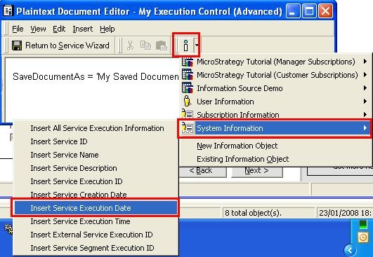Select Insert Service Execution Time
This screenshot has width=373, height=257.
tap(80, 221)
